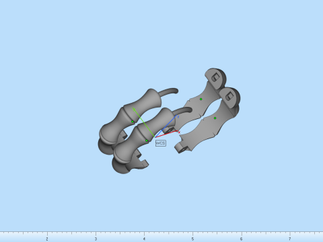323x242 pixels.
Task: Select the blue Z axis line
Action: click(166, 126)
